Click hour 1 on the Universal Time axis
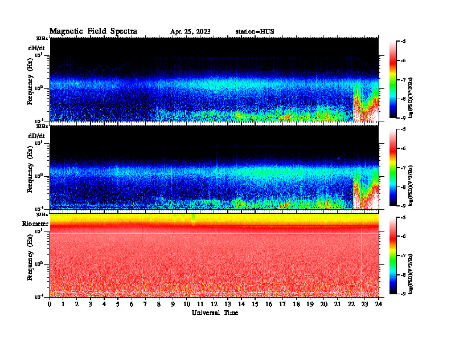The image size is (451, 349). click(x=63, y=304)
